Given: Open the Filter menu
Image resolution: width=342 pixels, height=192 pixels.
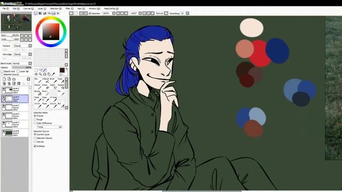Looking at the screenshot, I should [69, 9].
